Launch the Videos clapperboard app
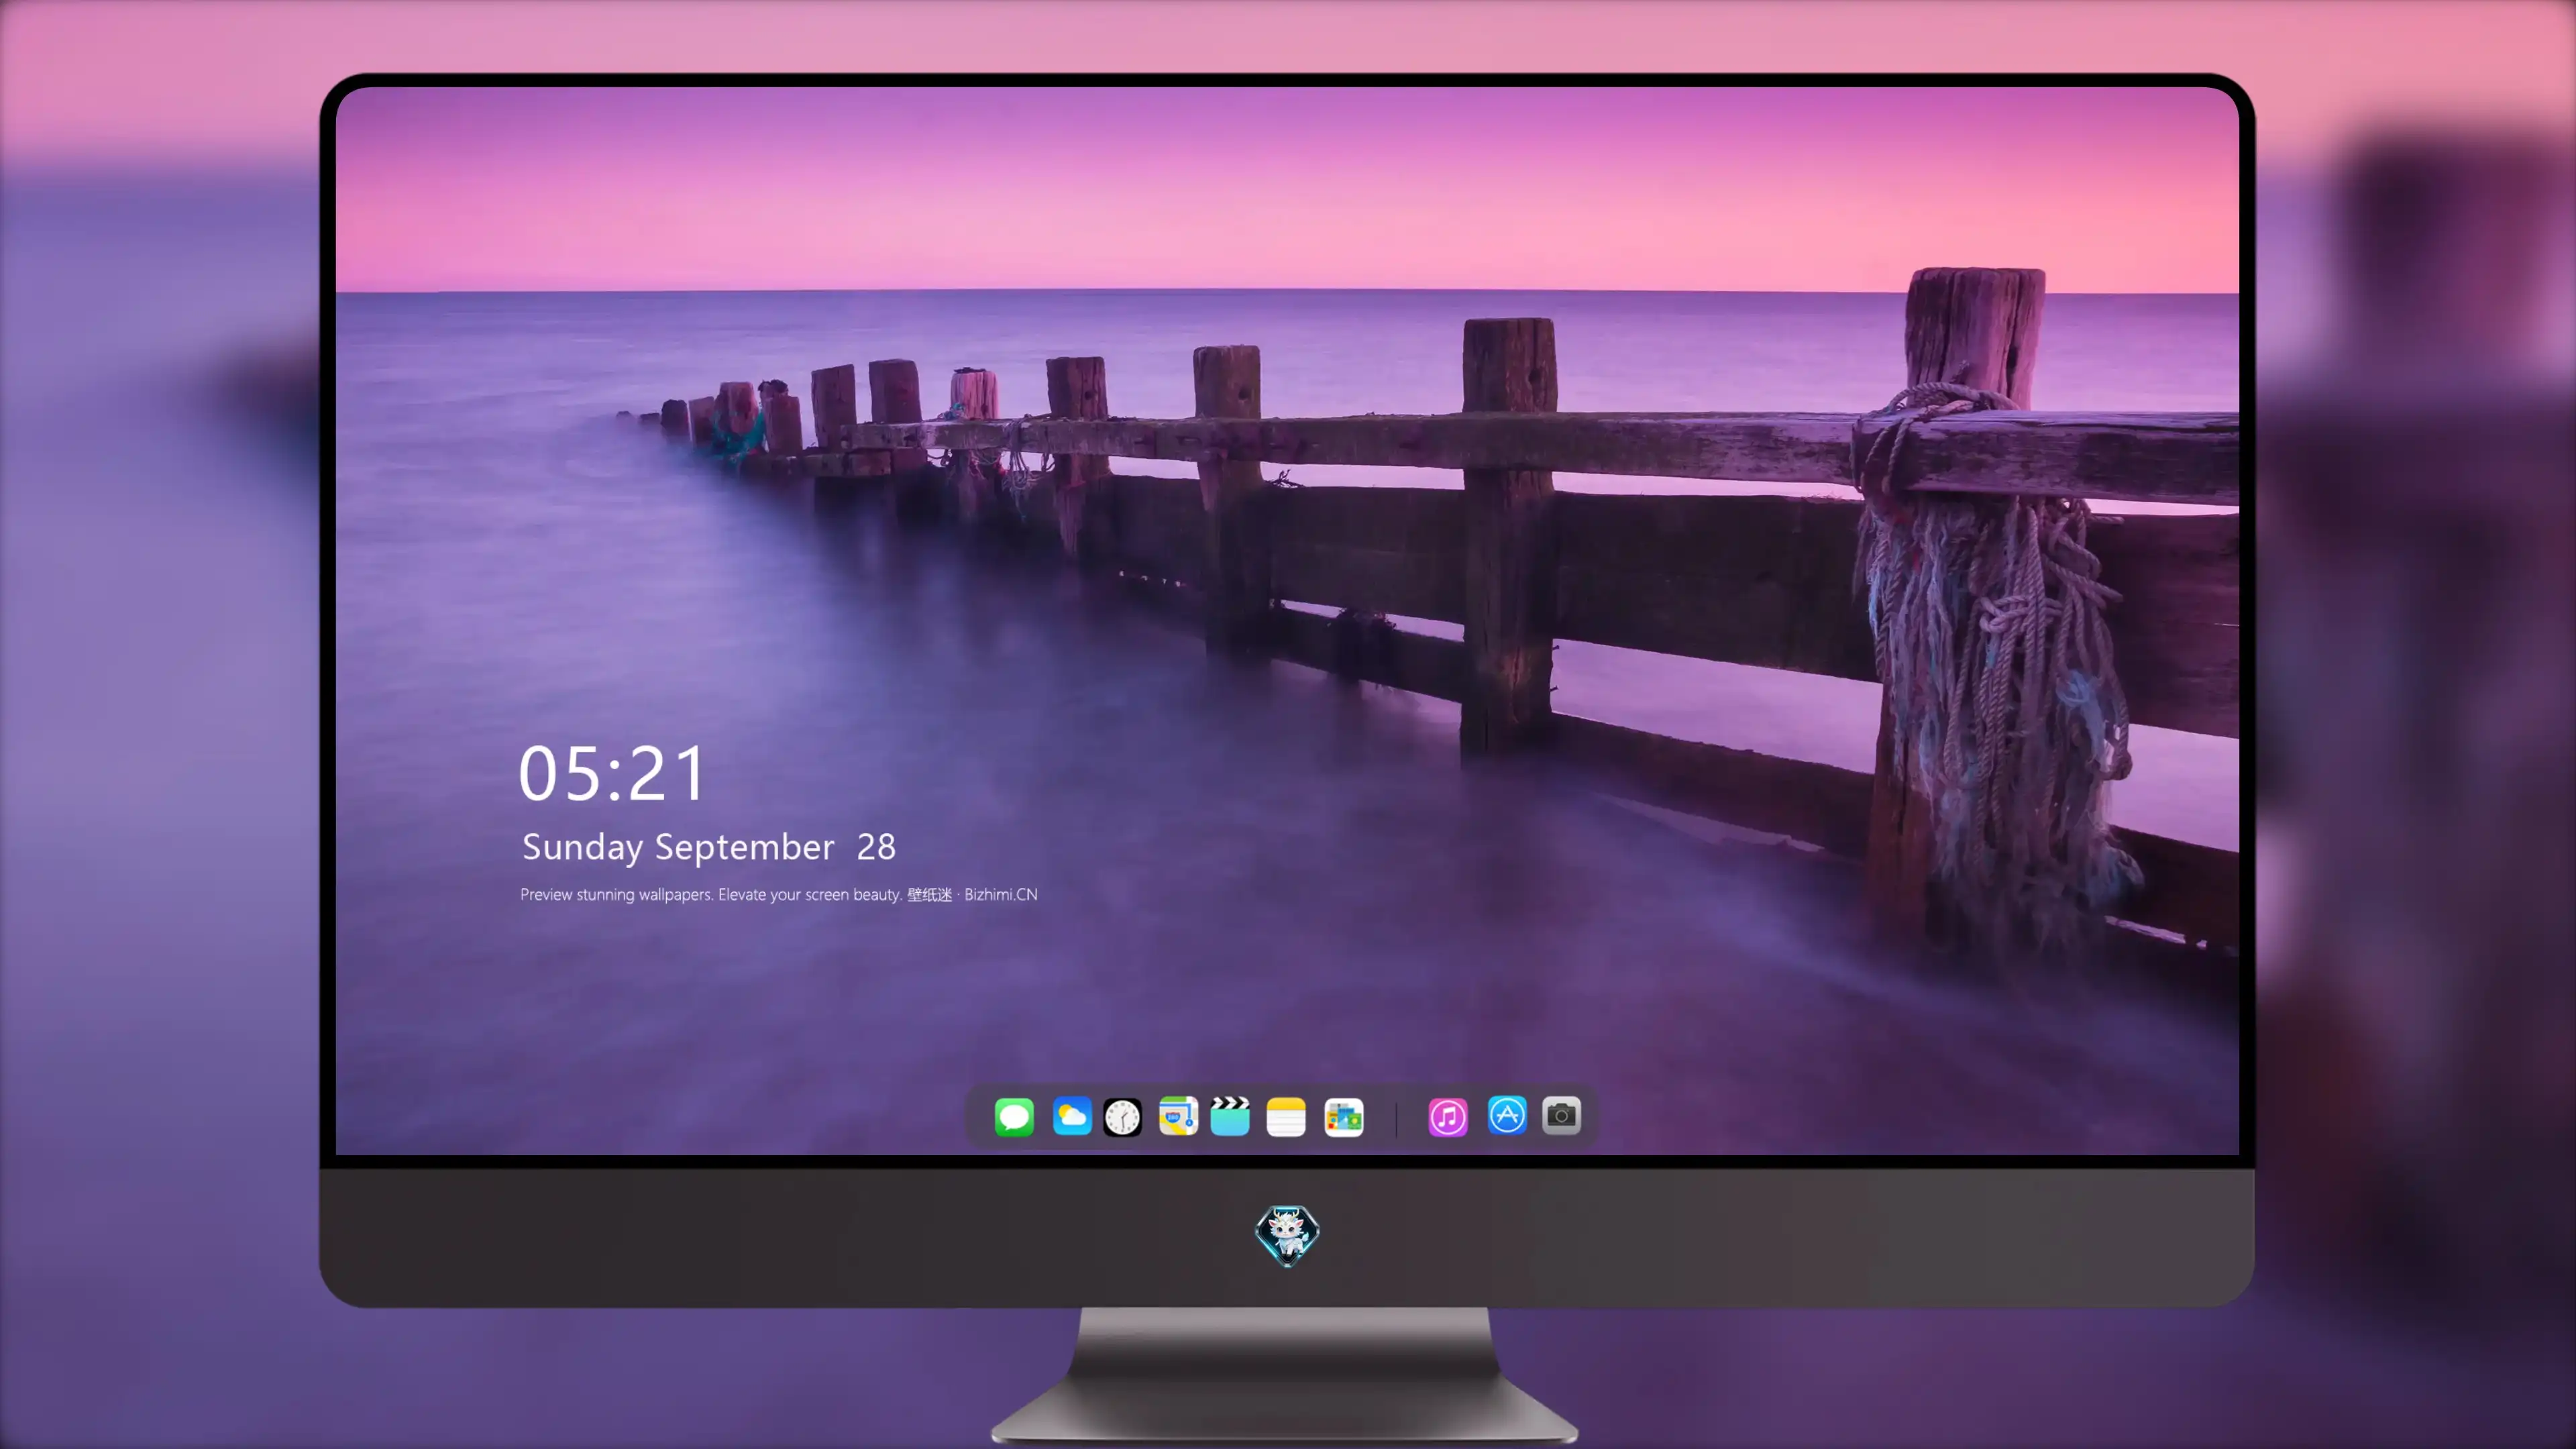The width and height of the screenshot is (2576, 1449). pyautogui.click(x=1230, y=1116)
